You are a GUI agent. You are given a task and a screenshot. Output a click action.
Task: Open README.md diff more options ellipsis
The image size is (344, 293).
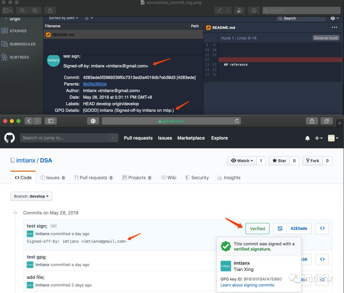(334, 27)
